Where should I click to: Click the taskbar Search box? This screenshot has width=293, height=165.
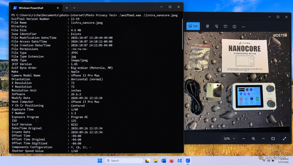click(124, 160)
